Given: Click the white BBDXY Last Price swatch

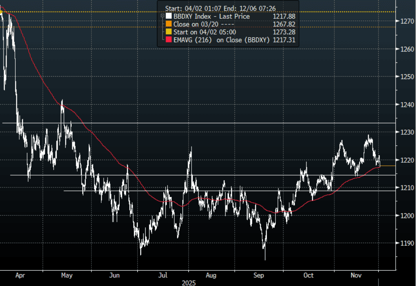Looking at the screenshot, I should coord(168,16).
